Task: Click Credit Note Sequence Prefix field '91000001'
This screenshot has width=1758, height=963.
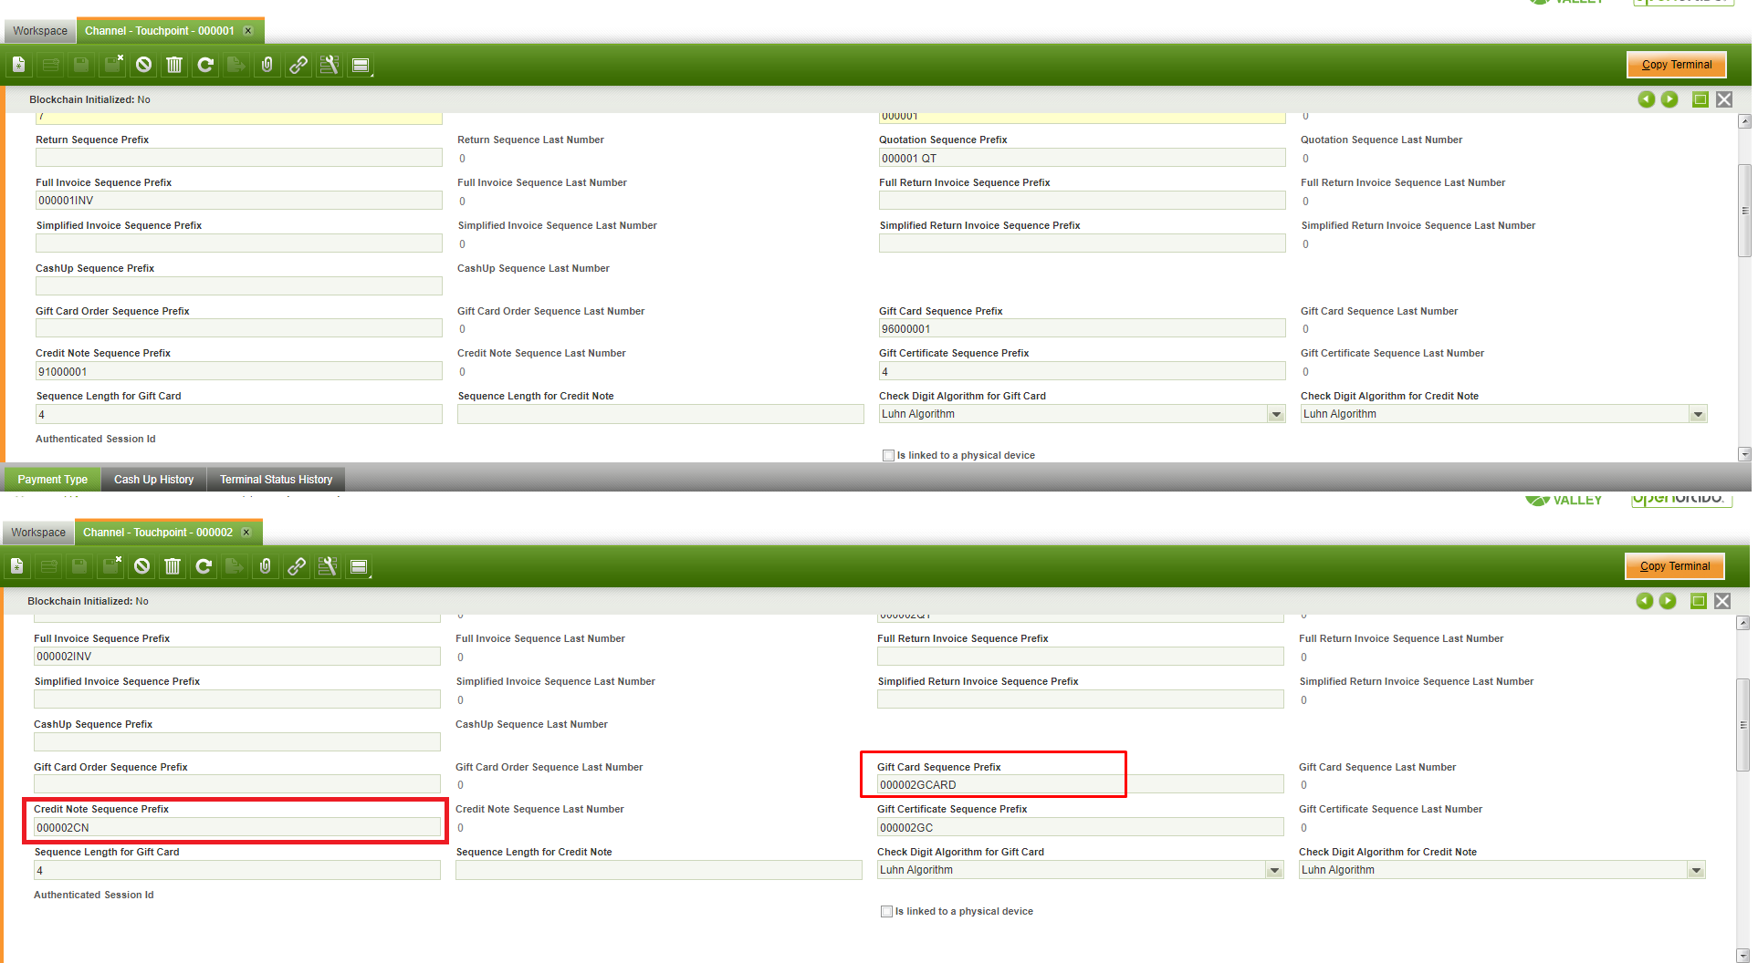Action: (x=239, y=372)
